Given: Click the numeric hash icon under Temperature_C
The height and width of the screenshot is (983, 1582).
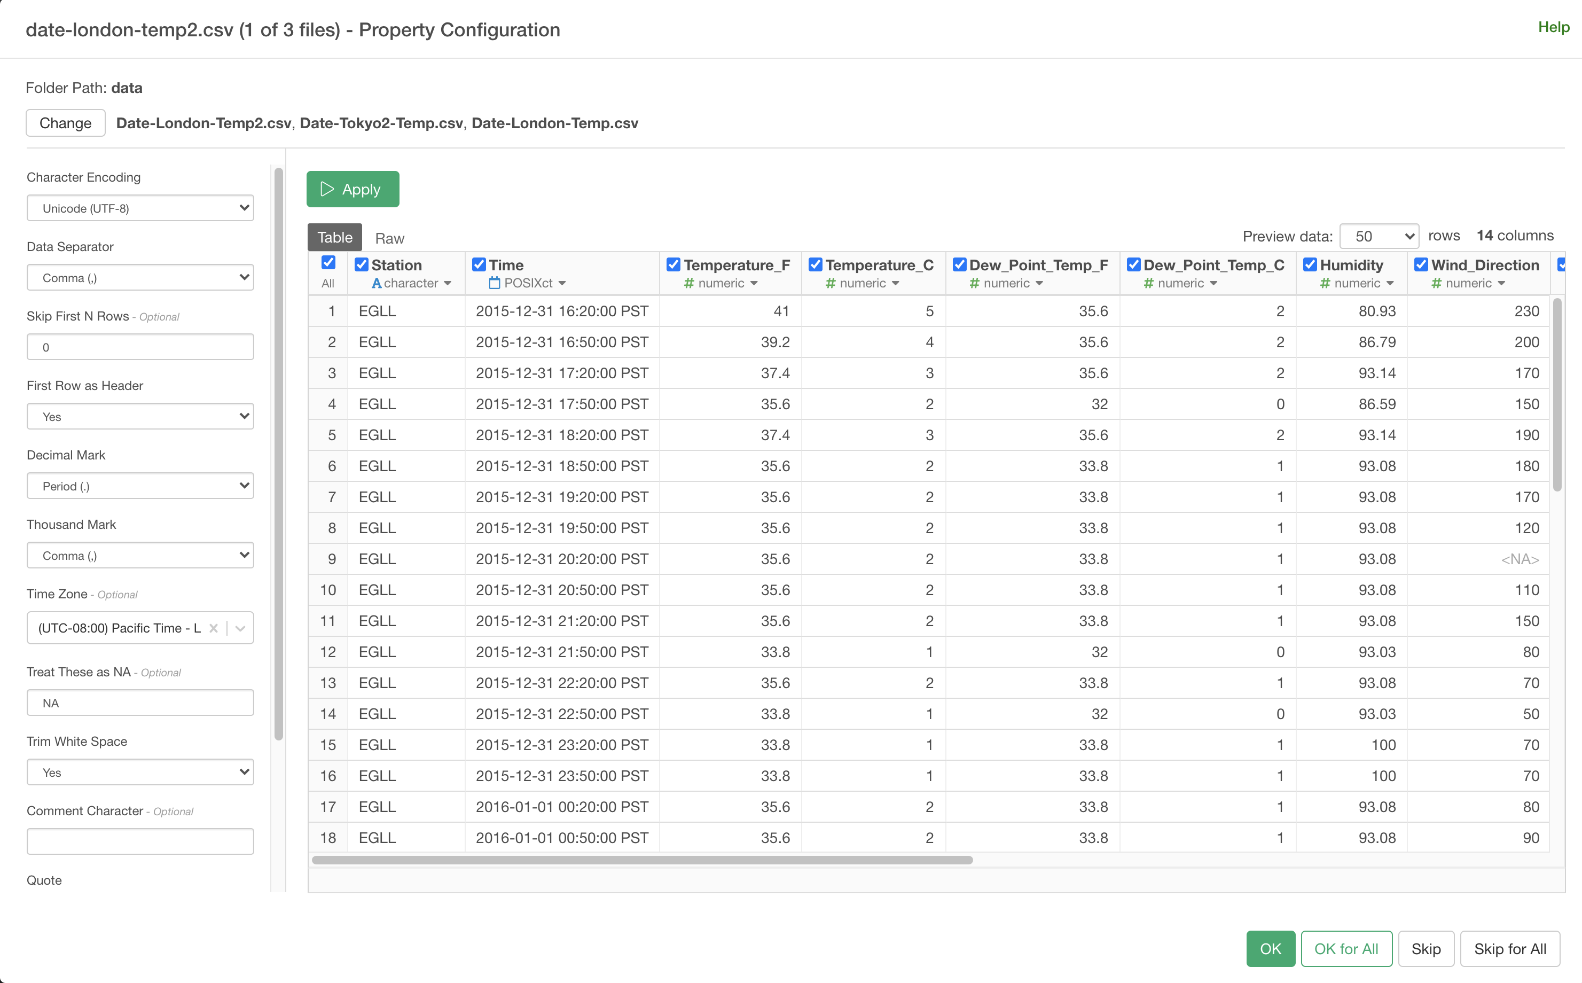Looking at the screenshot, I should pyautogui.click(x=830, y=283).
